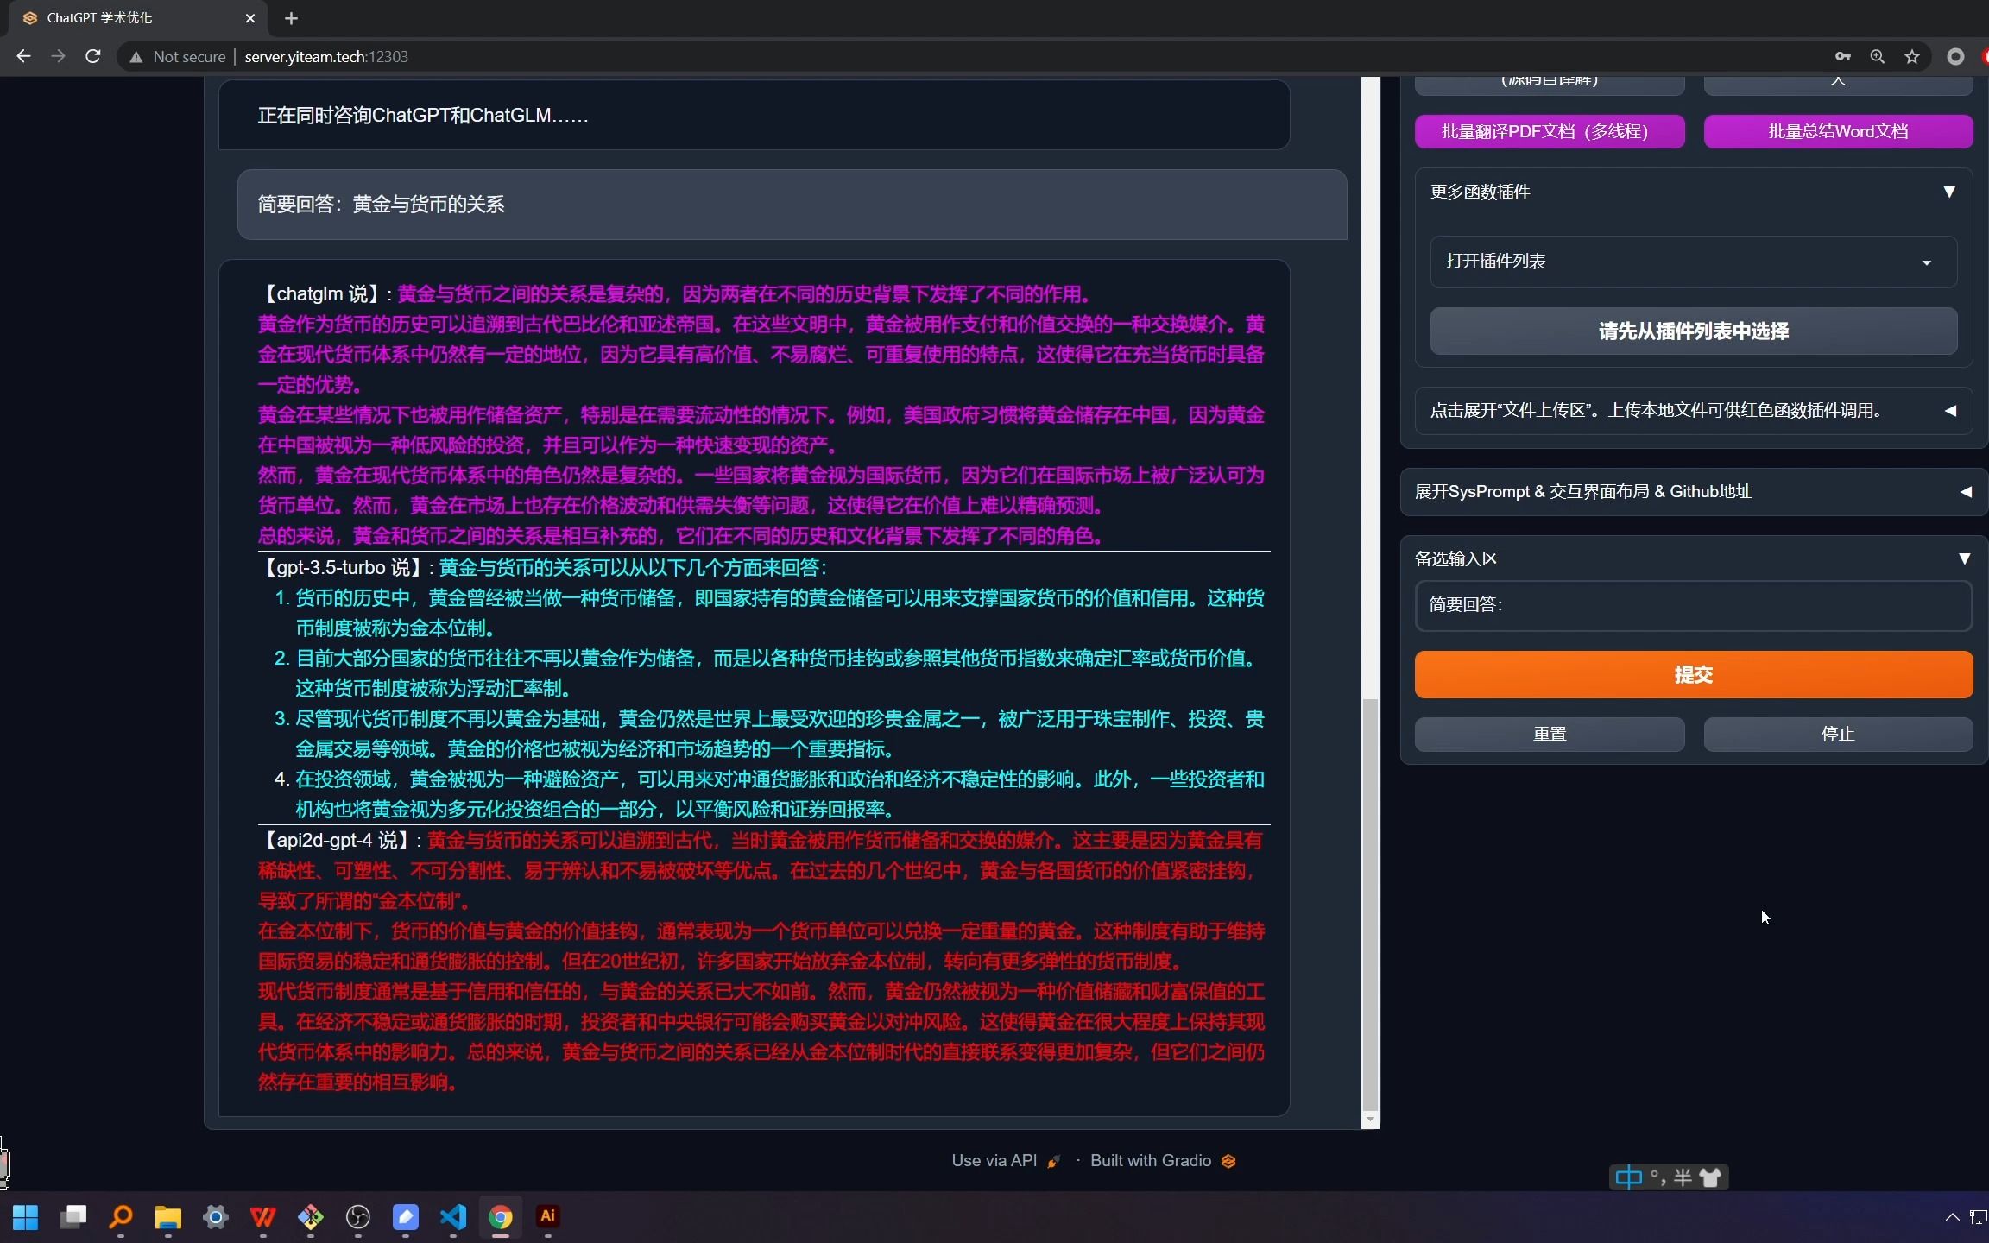Expand the SysPrompt & Github address section
Screen dimensions: 1989x1243
(1966, 491)
